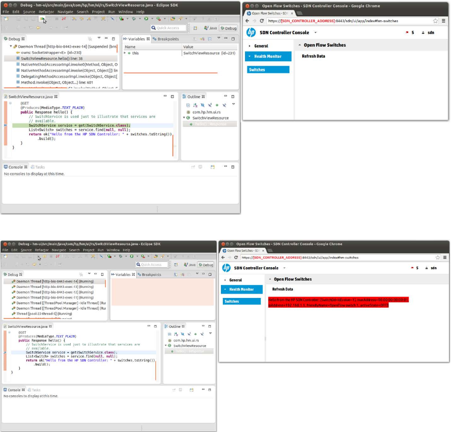Viewport: 451px width, 432px height.
Task: Click the HP logo beside the empty switches page
Action: click(x=251, y=32)
